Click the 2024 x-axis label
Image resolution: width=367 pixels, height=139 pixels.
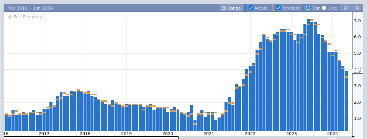point(333,134)
